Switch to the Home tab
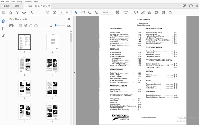 6,6
